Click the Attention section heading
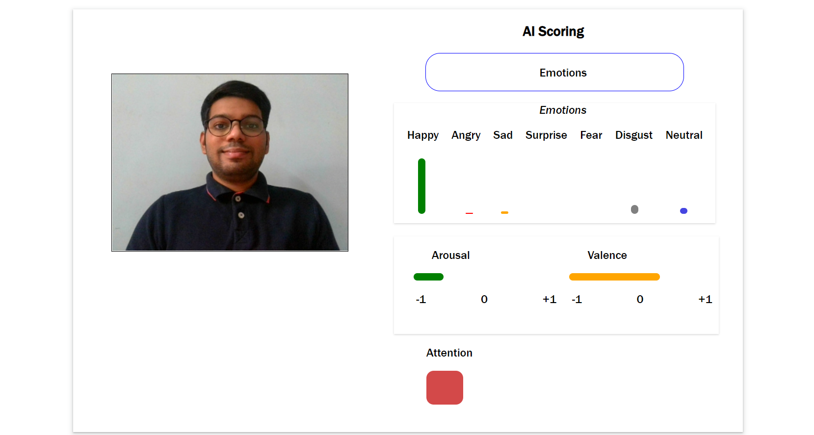Screen dimensions: 814x435 (449, 353)
